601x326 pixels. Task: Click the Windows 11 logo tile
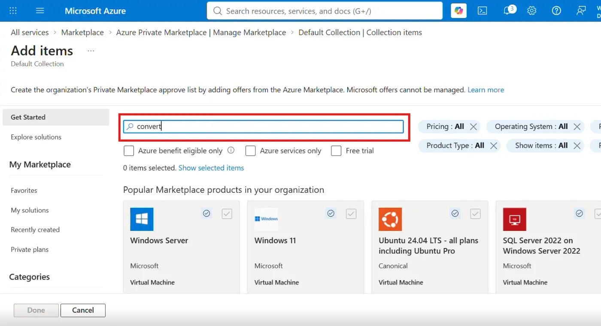click(266, 219)
